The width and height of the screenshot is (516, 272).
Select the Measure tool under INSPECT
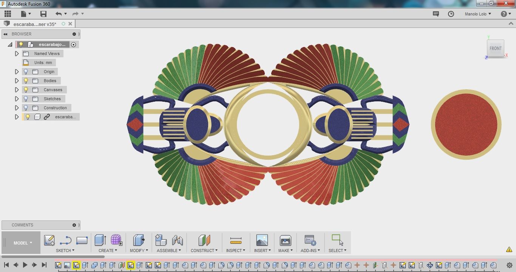tap(236, 240)
